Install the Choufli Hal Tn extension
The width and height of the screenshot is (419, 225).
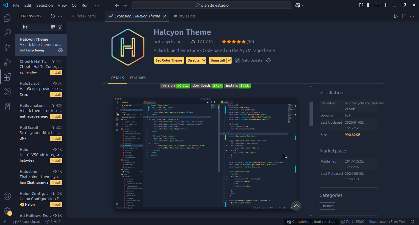pyautogui.click(x=56, y=73)
